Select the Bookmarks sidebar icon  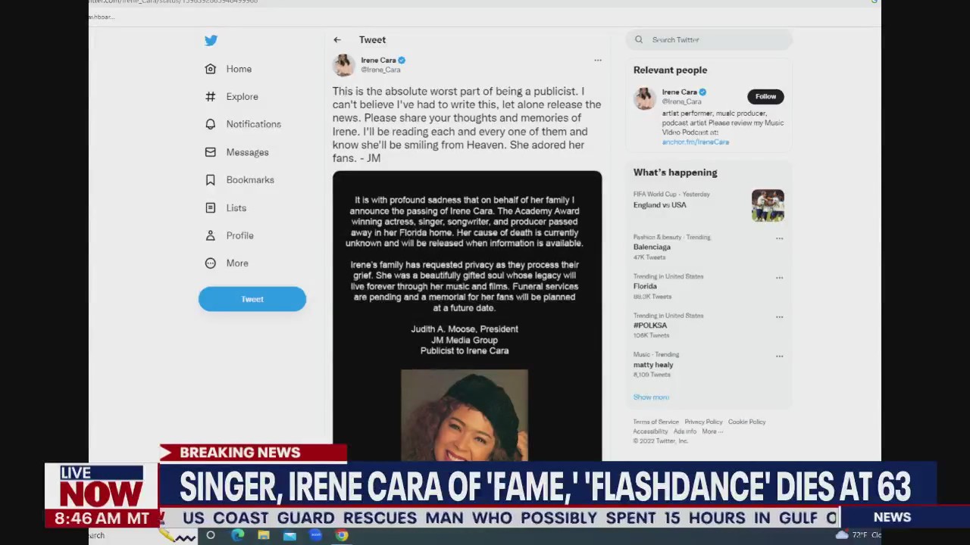coord(210,179)
